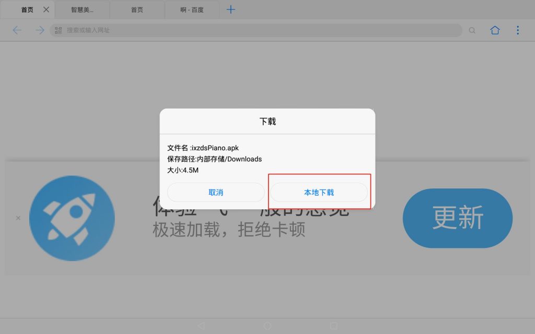Open the browser home page icon
Image resolution: width=535 pixels, height=334 pixels.
pos(495,30)
